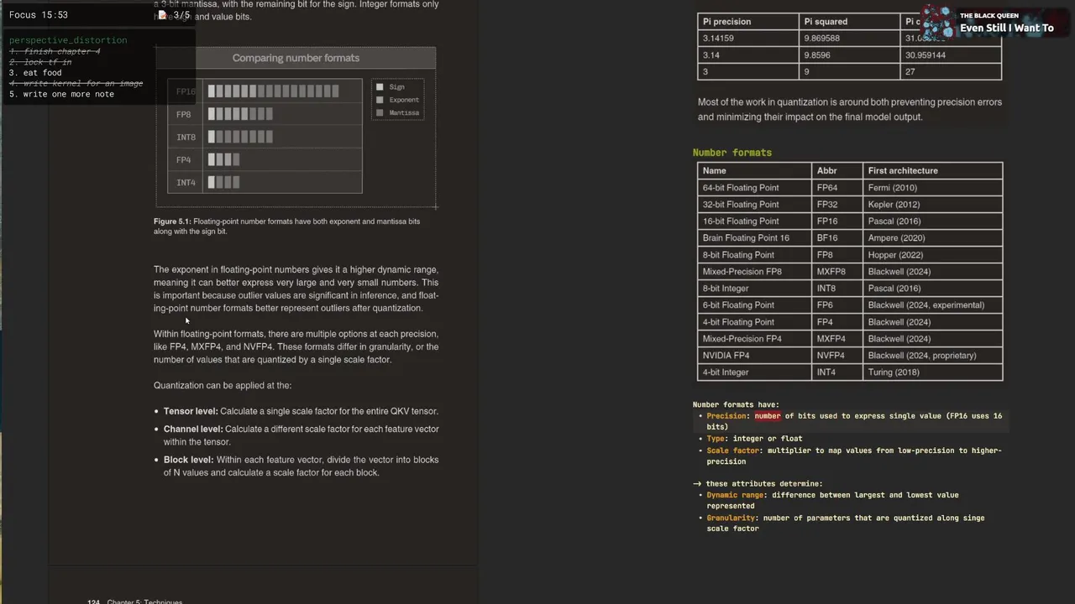Click the Exponent legend swatch in figure
The height and width of the screenshot is (604, 1075).
380,100
